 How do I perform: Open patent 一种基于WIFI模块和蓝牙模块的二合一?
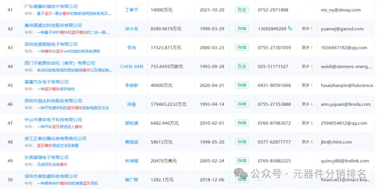click(73, 33)
